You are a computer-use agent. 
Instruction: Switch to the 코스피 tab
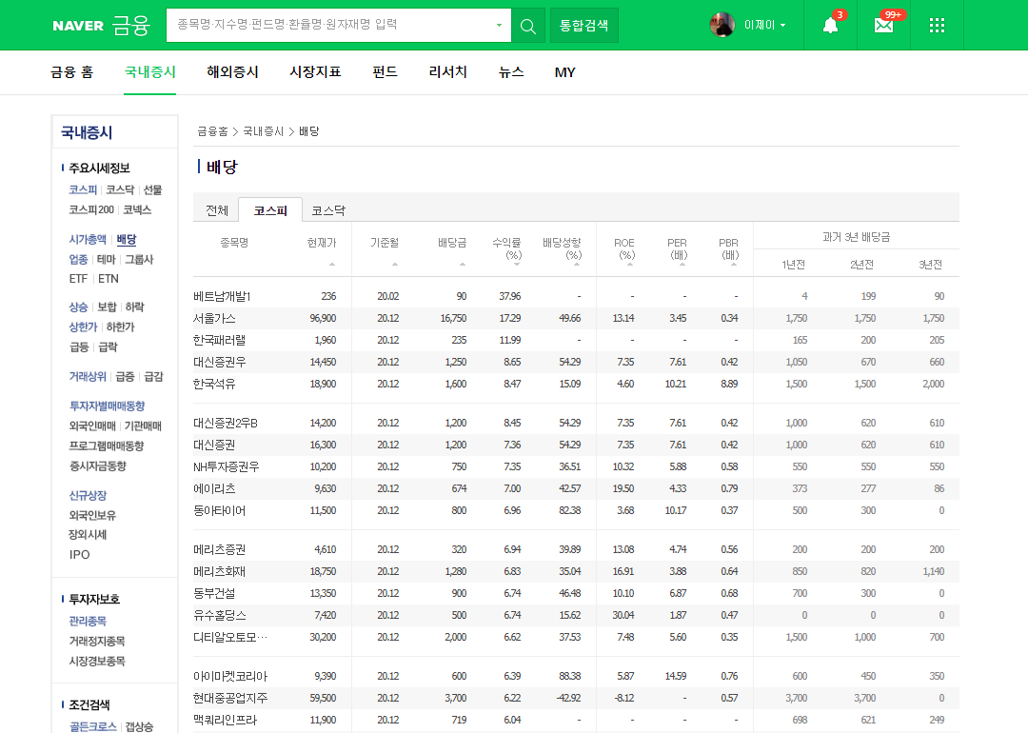[270, 209]
